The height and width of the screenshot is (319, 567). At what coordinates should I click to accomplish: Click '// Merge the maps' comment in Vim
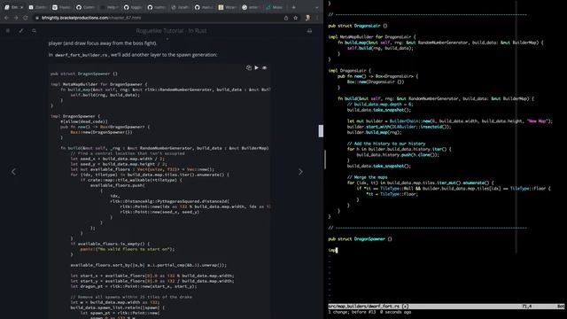point(367,177)
